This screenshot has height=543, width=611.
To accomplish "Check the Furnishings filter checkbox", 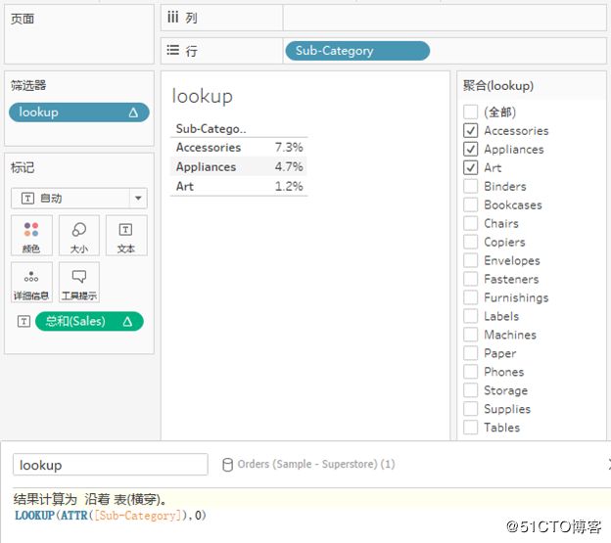I will coord(470,297).
